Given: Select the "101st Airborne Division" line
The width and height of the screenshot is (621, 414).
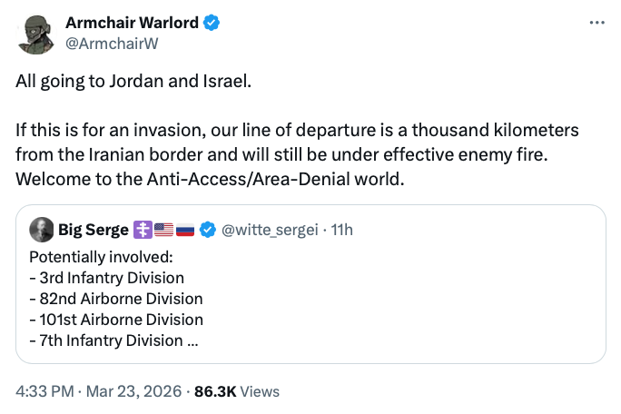Looking at the screenshot, I should point(116,320).
